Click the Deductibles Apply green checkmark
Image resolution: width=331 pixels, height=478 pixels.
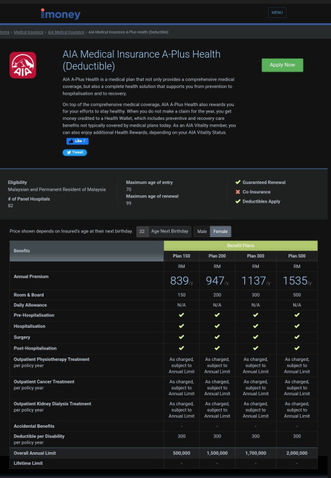point(238,201)
